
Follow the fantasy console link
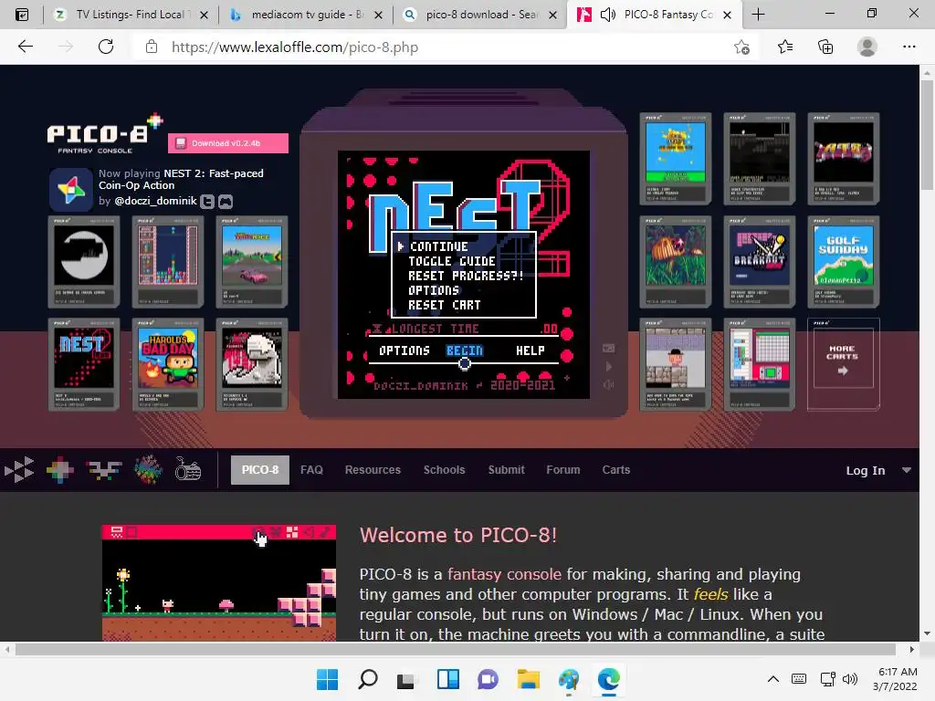(x=504, y=574)
